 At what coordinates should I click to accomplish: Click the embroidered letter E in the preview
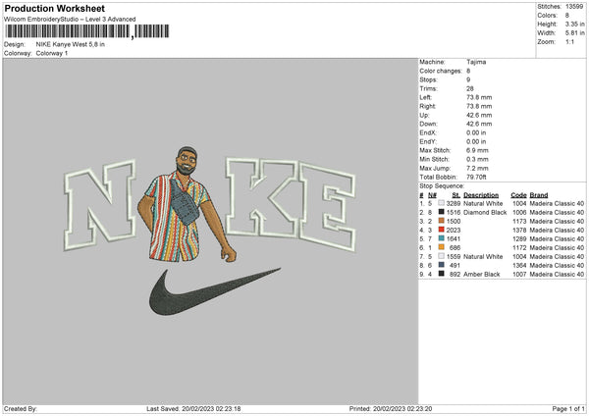point(328,207)
